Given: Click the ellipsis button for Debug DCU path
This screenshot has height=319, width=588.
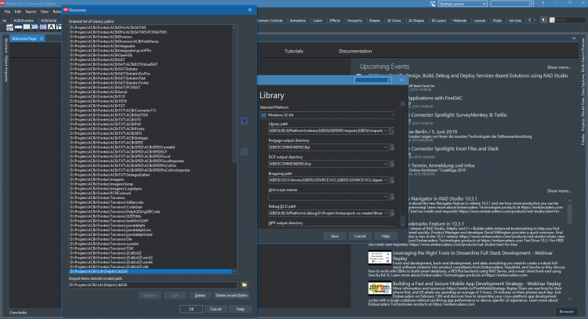Looking at the screenshot, I should click(392, 213).
